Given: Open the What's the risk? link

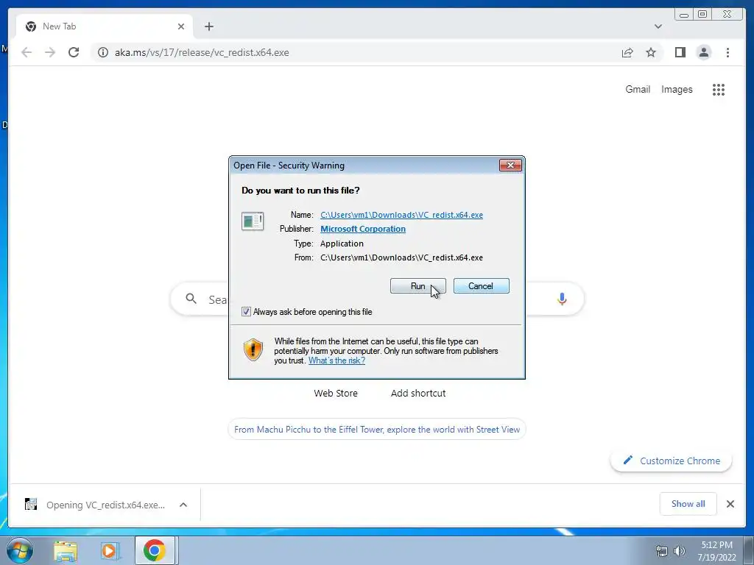Looking at the screenshot, I should click(x=337, y=360).
